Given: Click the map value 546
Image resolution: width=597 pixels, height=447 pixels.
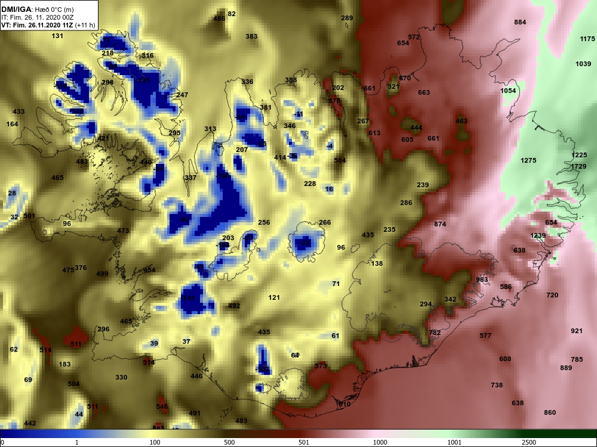Looking at the screenshot, I should pyautogui.click(x=162, y=406).
